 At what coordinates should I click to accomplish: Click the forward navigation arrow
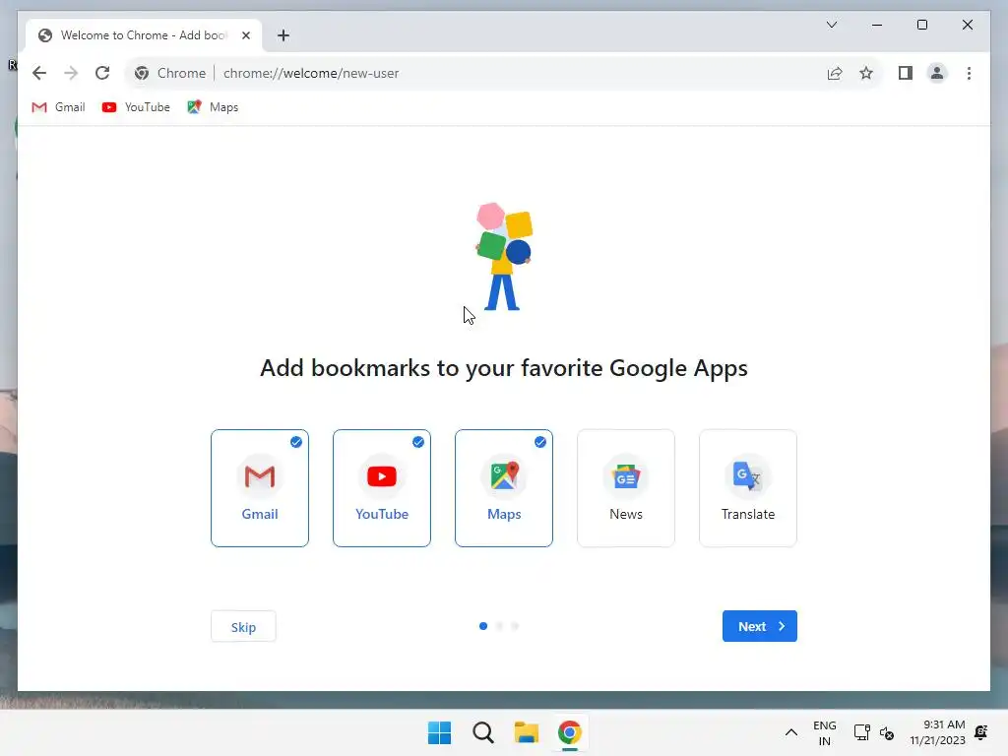(x=71, y=73)
